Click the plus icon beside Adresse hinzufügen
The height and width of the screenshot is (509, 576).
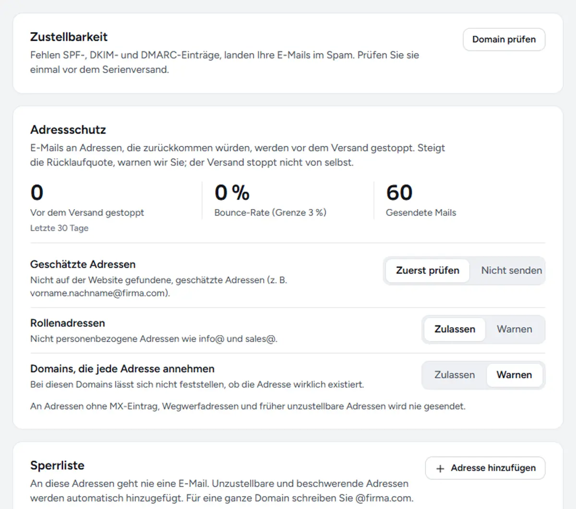click(440, 468)
